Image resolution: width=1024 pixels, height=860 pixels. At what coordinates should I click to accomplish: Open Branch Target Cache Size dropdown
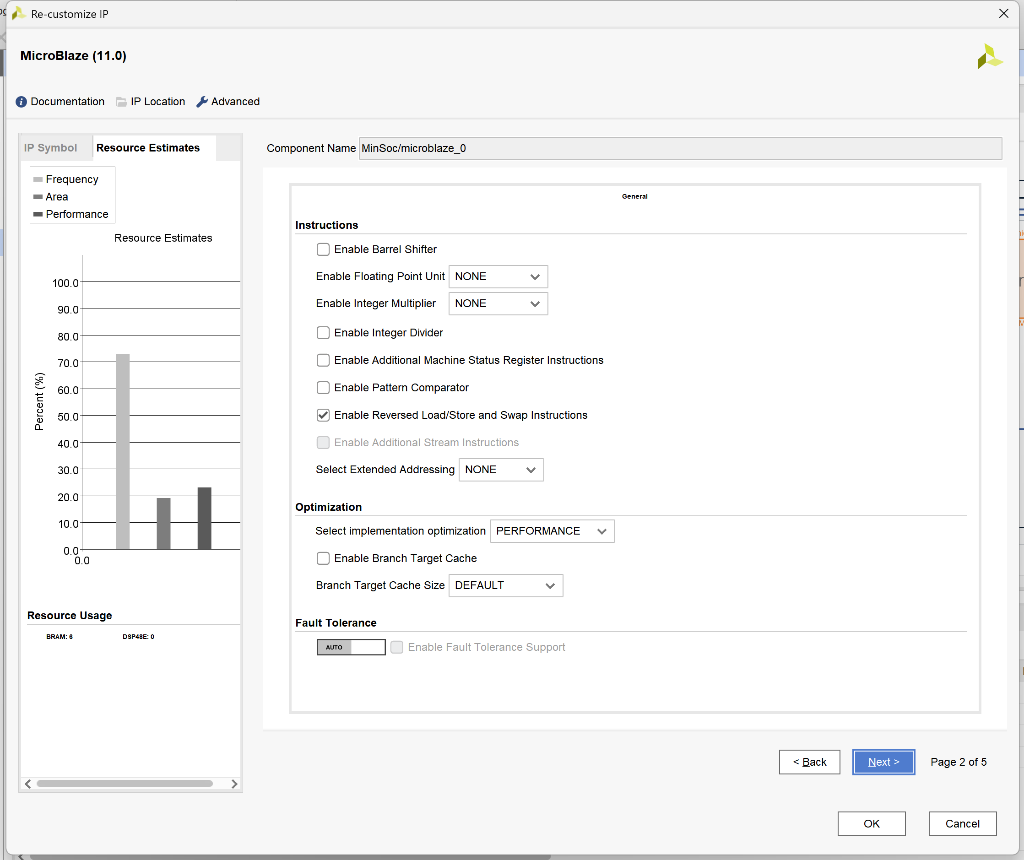[x=506, y=586]
